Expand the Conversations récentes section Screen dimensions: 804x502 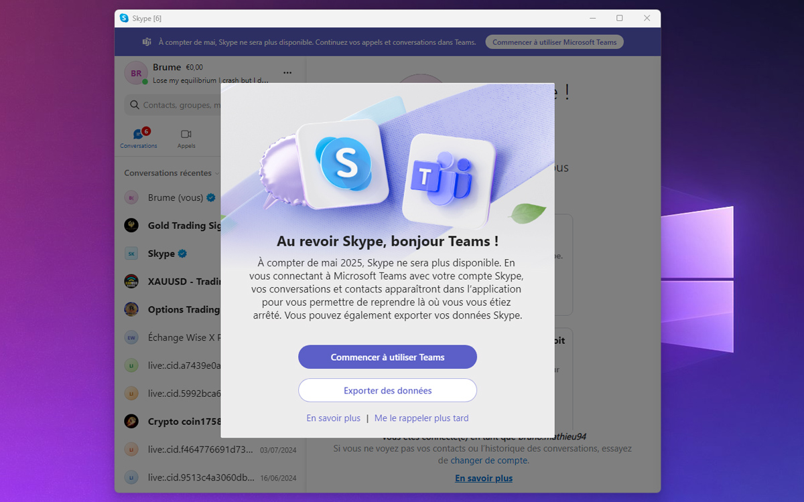click(x=217, y=173)
